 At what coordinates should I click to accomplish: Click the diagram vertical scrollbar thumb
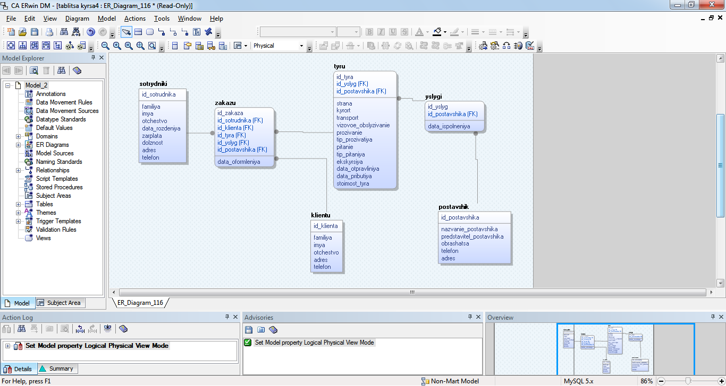click(720, 165)
